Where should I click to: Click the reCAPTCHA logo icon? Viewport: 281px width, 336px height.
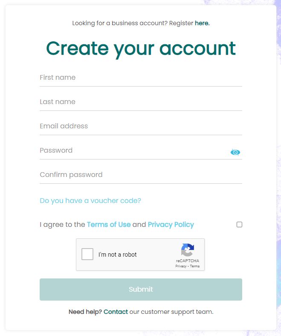tap(187, 250)
